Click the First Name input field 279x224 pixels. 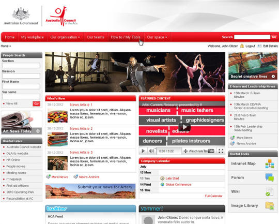click(21, 86)
